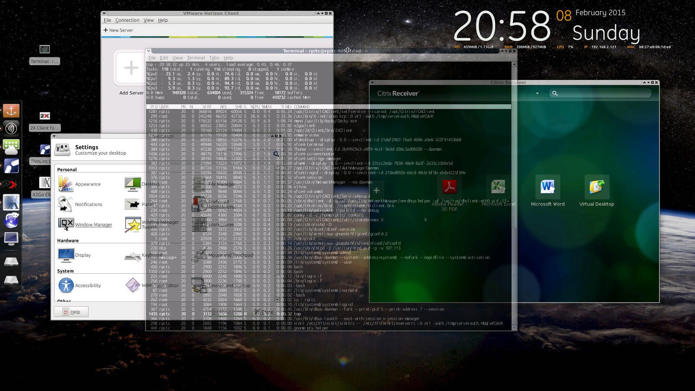The image size is (695, 391).
Task: Open the Terminal desktop shortcut icon
Action: (x=45, y=49)
